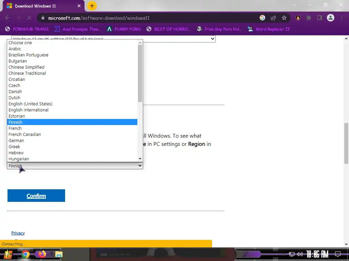
Task: Open the BEST OF HORRO... bookmark
Action: (169, 29)
